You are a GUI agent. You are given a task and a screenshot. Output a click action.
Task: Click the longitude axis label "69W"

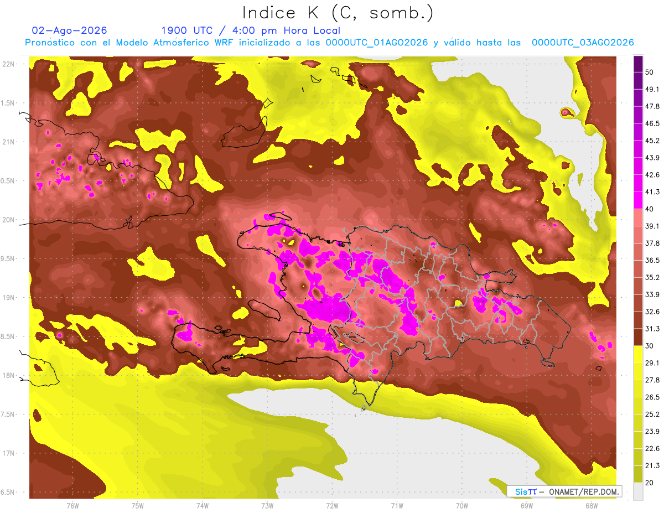(527, 506)
